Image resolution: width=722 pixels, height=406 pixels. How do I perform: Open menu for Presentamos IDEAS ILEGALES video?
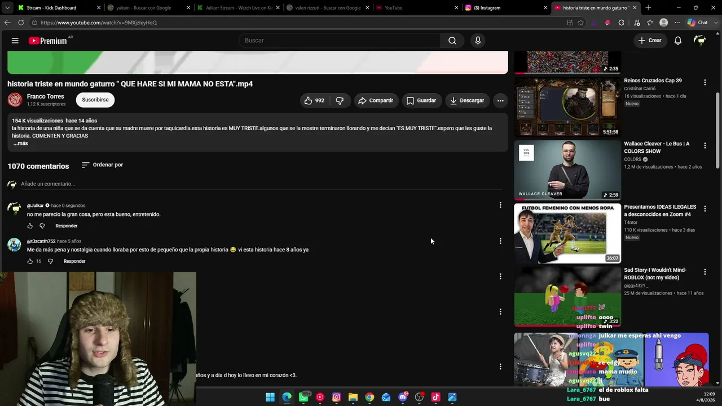(x=705, y=209)
